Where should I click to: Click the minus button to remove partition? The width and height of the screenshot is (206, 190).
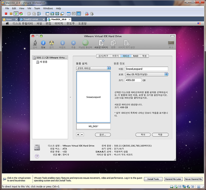(x=82, y=135)
